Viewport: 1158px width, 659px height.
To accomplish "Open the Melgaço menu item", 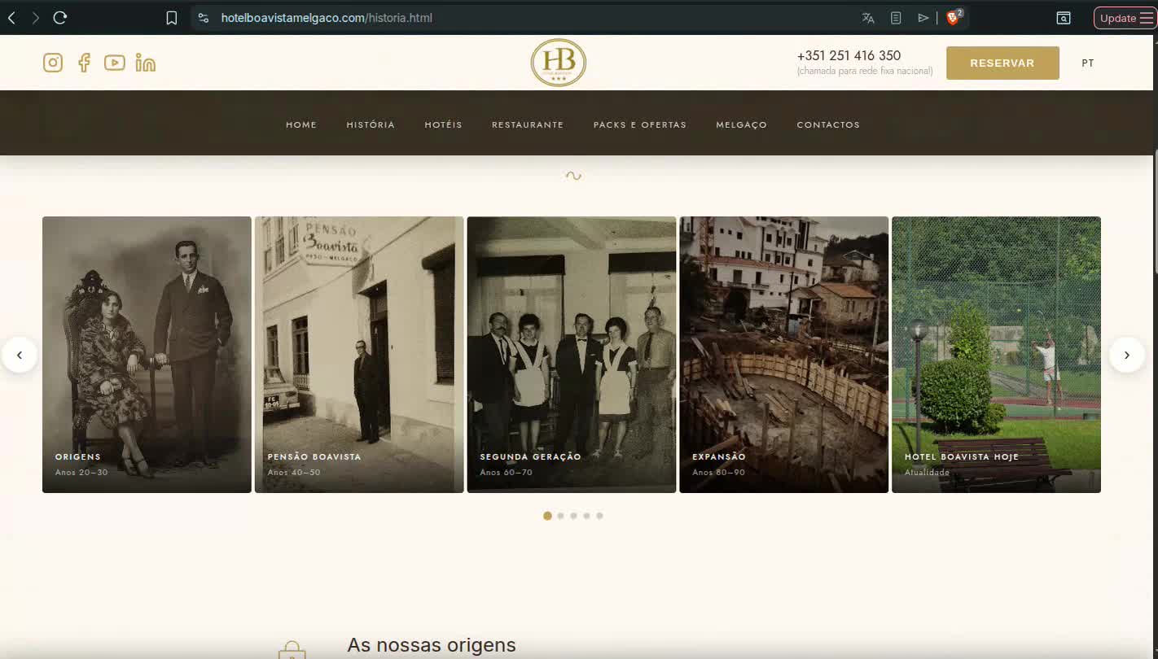I will pos(742,124).
